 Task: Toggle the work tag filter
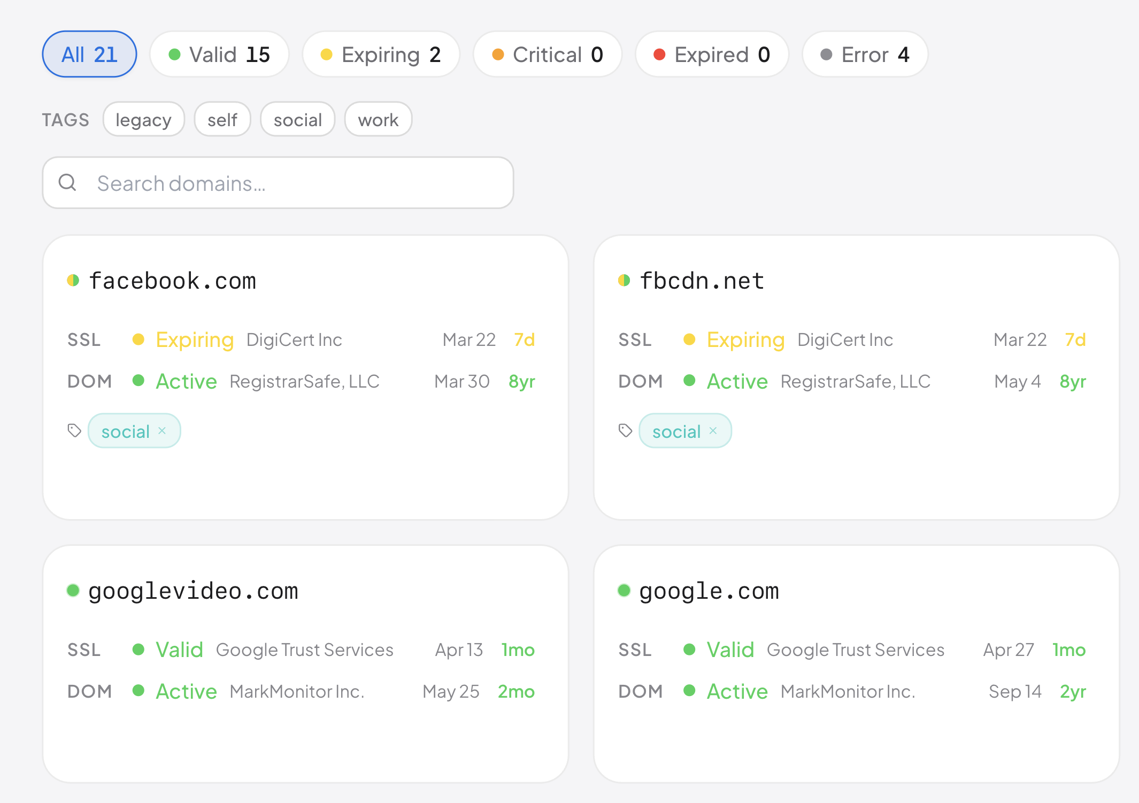point(378,119)
